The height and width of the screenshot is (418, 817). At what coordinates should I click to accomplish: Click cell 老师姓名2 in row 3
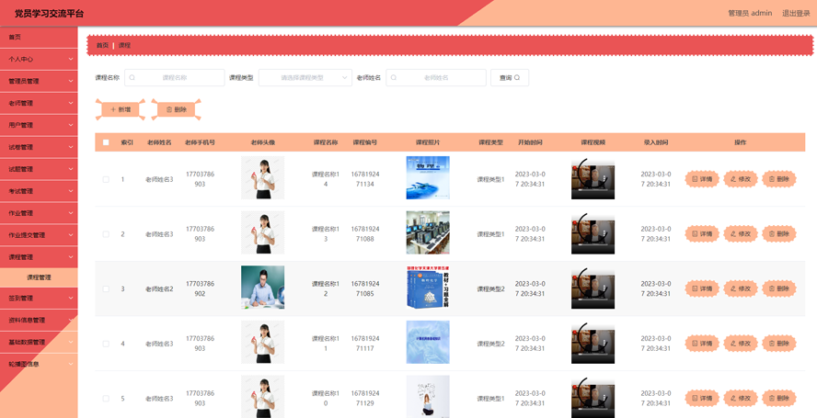pyautogui.click(x=159, y=288)
